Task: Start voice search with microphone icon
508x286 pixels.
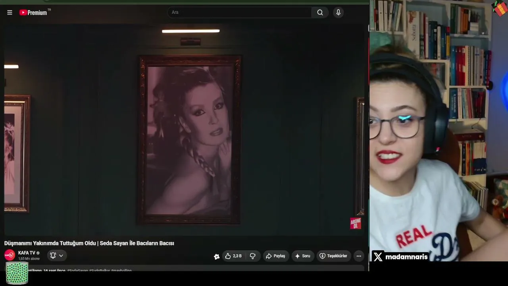Action: click(338, 12)
